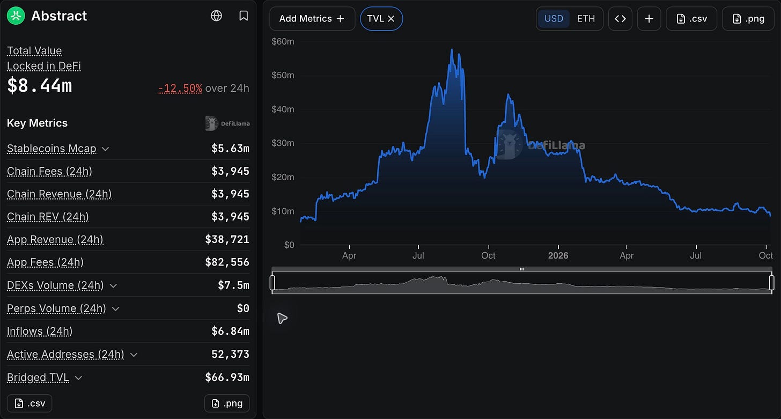This screenshot has width=781, height=419.
Task: Expand Stablecoins Mcap details
Action: tap(106, 149)
